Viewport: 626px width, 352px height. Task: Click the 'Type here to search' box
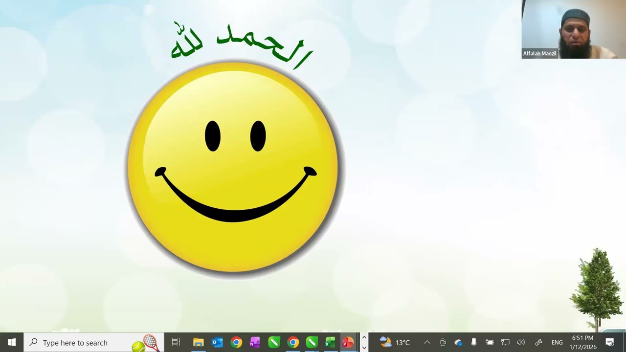[x=93, y=342]
